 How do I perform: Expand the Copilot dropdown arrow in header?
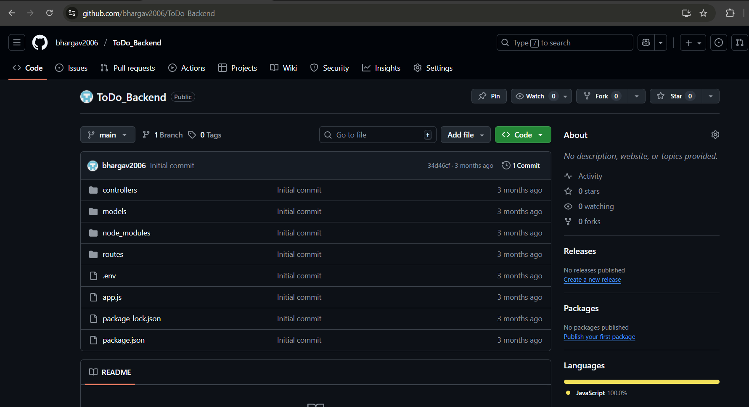(661, 42)
